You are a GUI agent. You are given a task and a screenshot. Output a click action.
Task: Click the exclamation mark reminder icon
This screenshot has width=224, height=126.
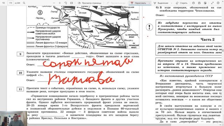(149, 27)
